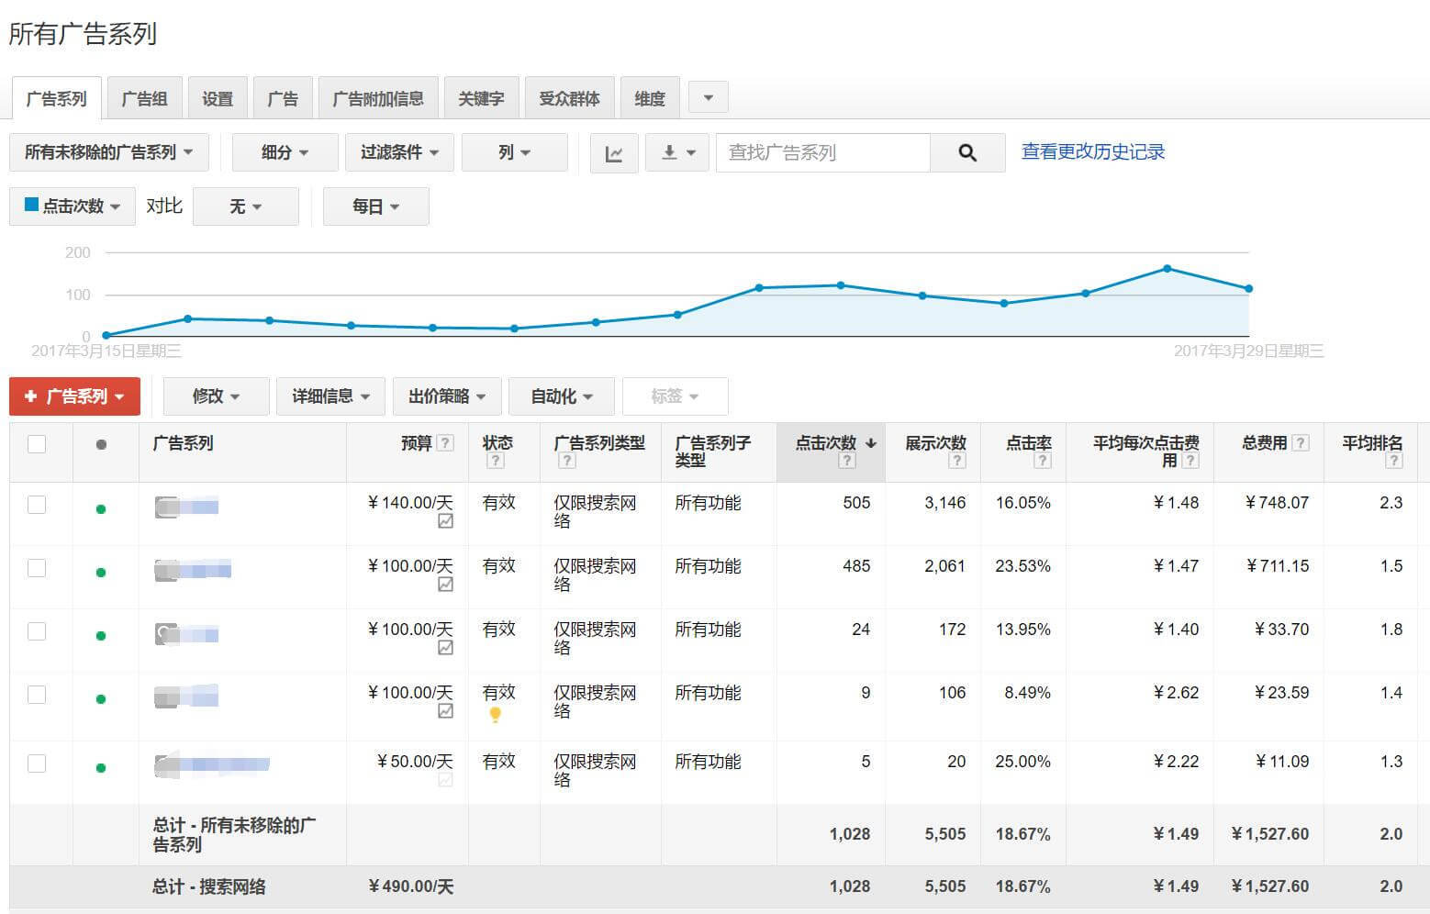Check the ¥140.00/天 campaign row checkbox
This screenshot has width=1430, height=914.
[37, 505]
